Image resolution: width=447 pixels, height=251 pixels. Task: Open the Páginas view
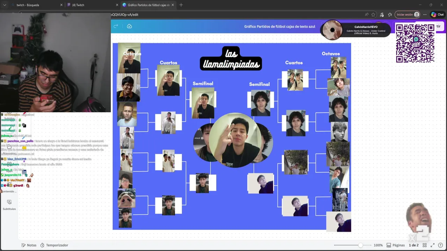pyautogui.click(x=396, y=245)
